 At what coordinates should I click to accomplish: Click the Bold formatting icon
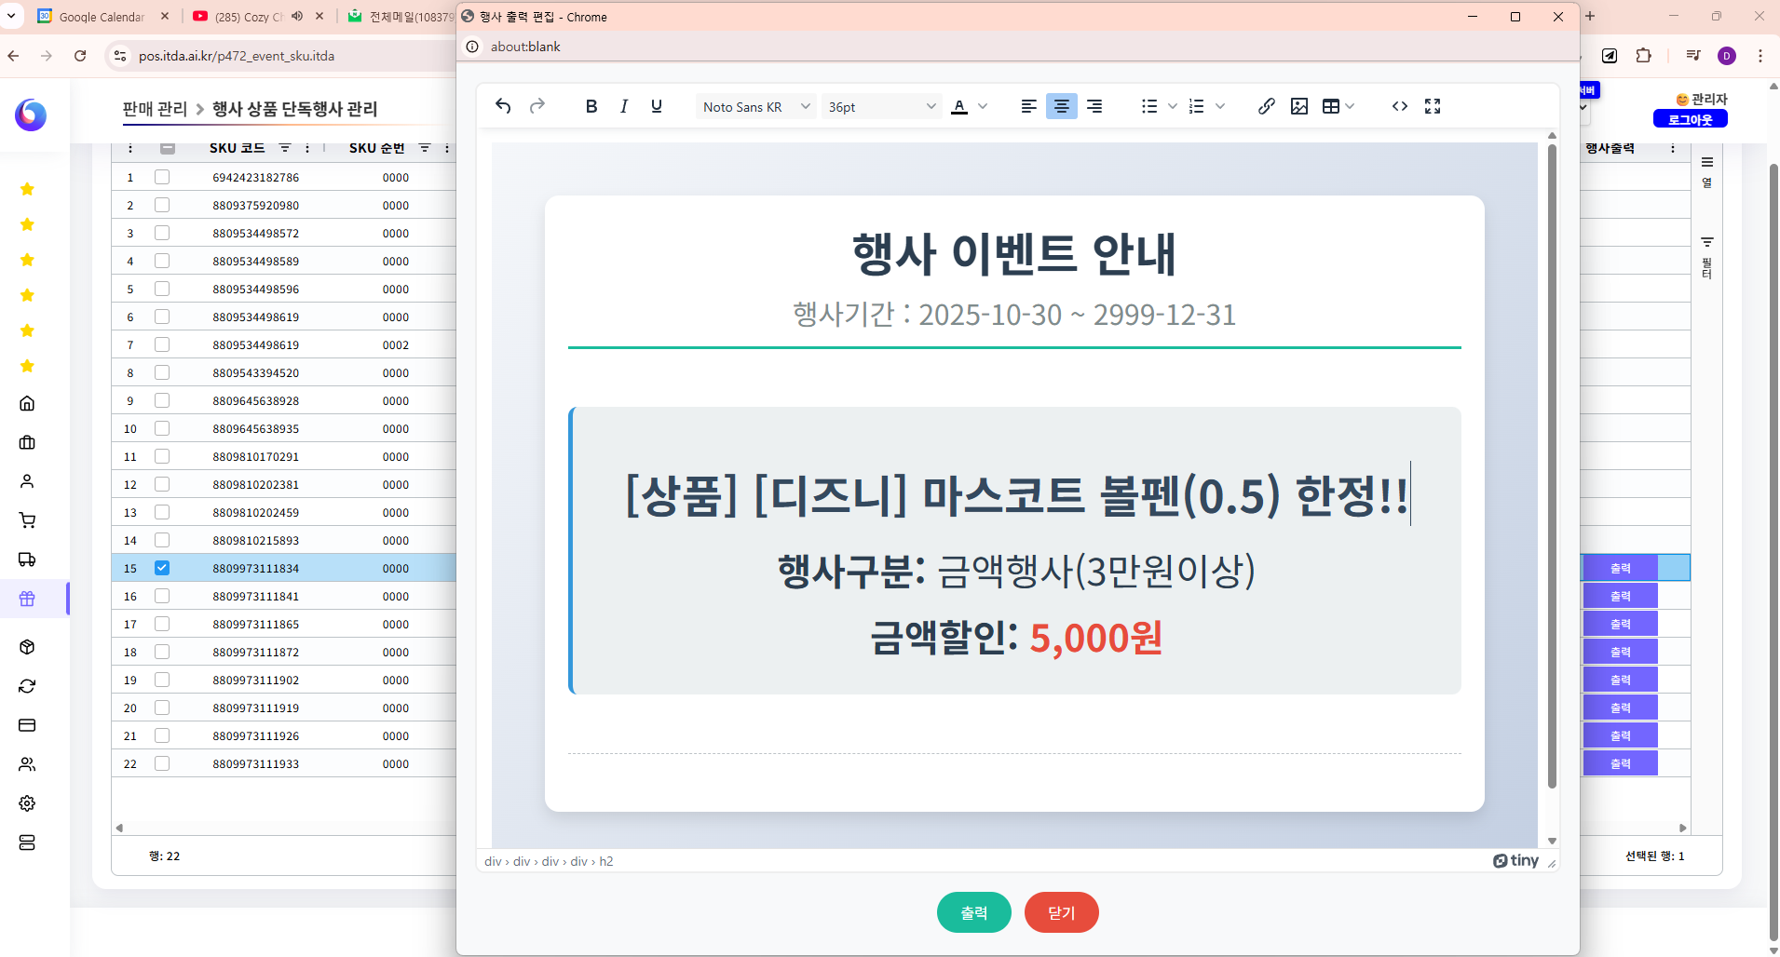point(591,106)
